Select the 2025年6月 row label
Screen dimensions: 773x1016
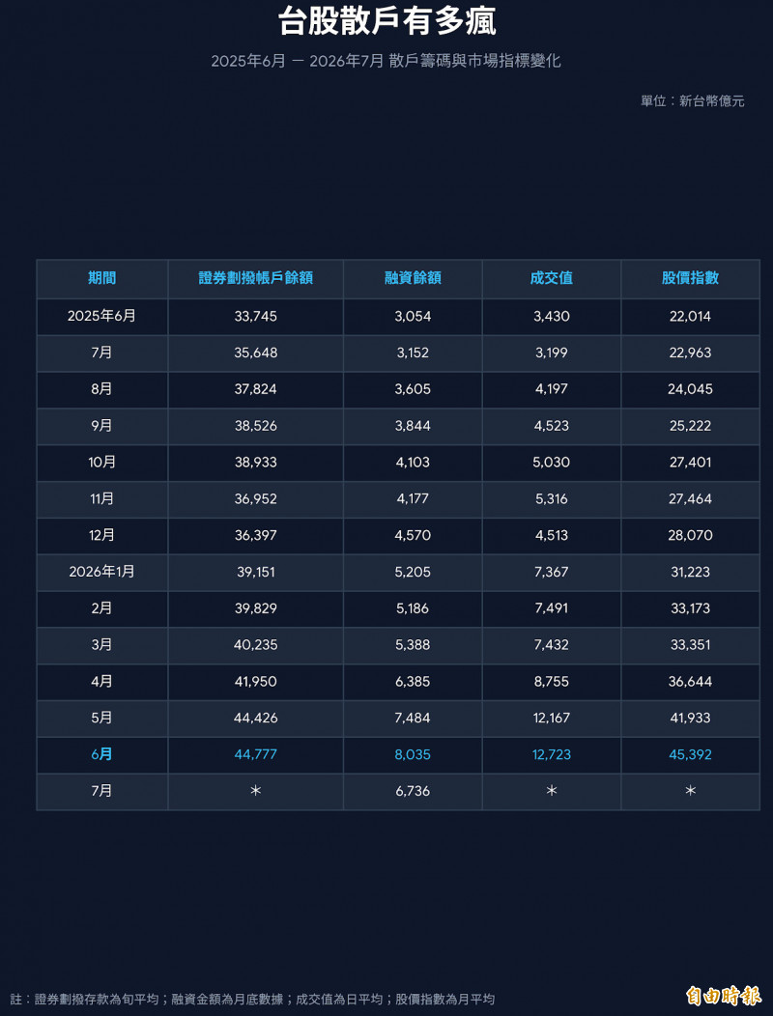coord(101,316)
